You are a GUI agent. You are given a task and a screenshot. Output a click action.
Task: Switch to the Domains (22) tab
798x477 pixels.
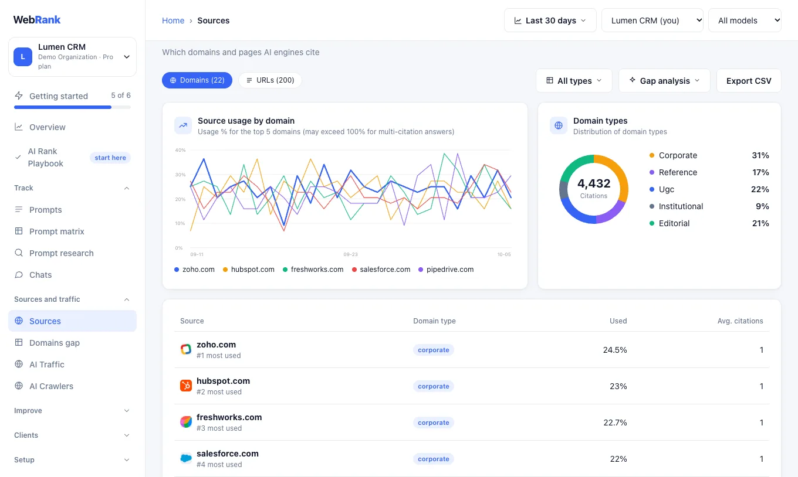click(x=197, y=80)
